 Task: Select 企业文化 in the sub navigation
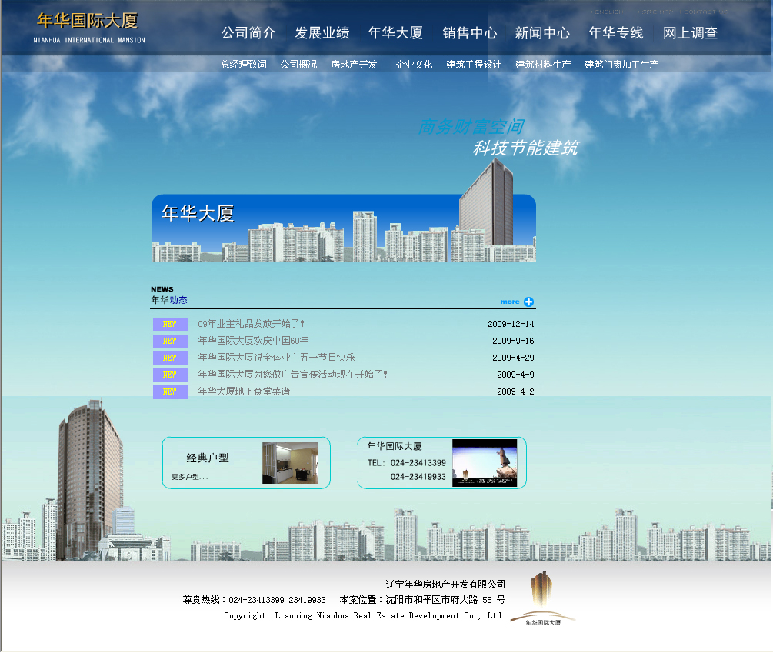tap(413, 65)
